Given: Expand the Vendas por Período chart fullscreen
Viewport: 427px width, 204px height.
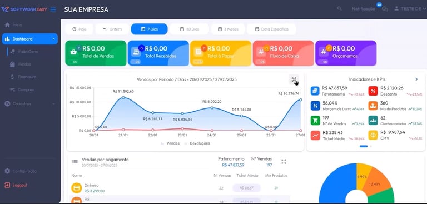Looking at the screenshot, I should pos(294,79).
